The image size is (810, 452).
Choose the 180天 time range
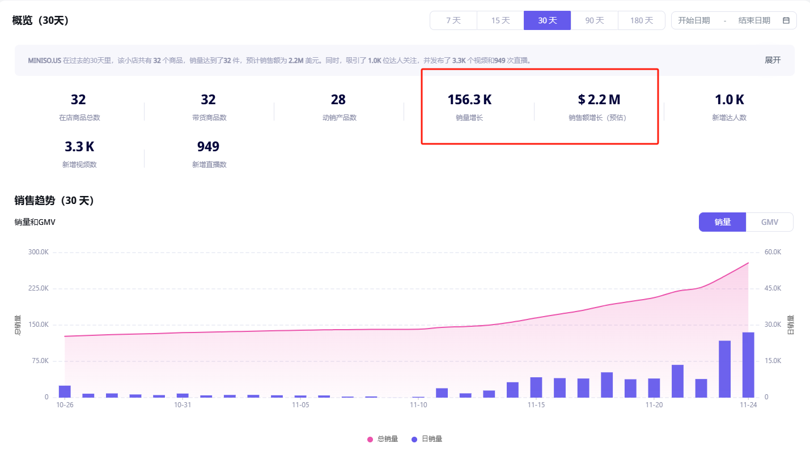click(641, 20)
